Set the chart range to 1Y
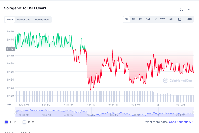 (155, 19)
